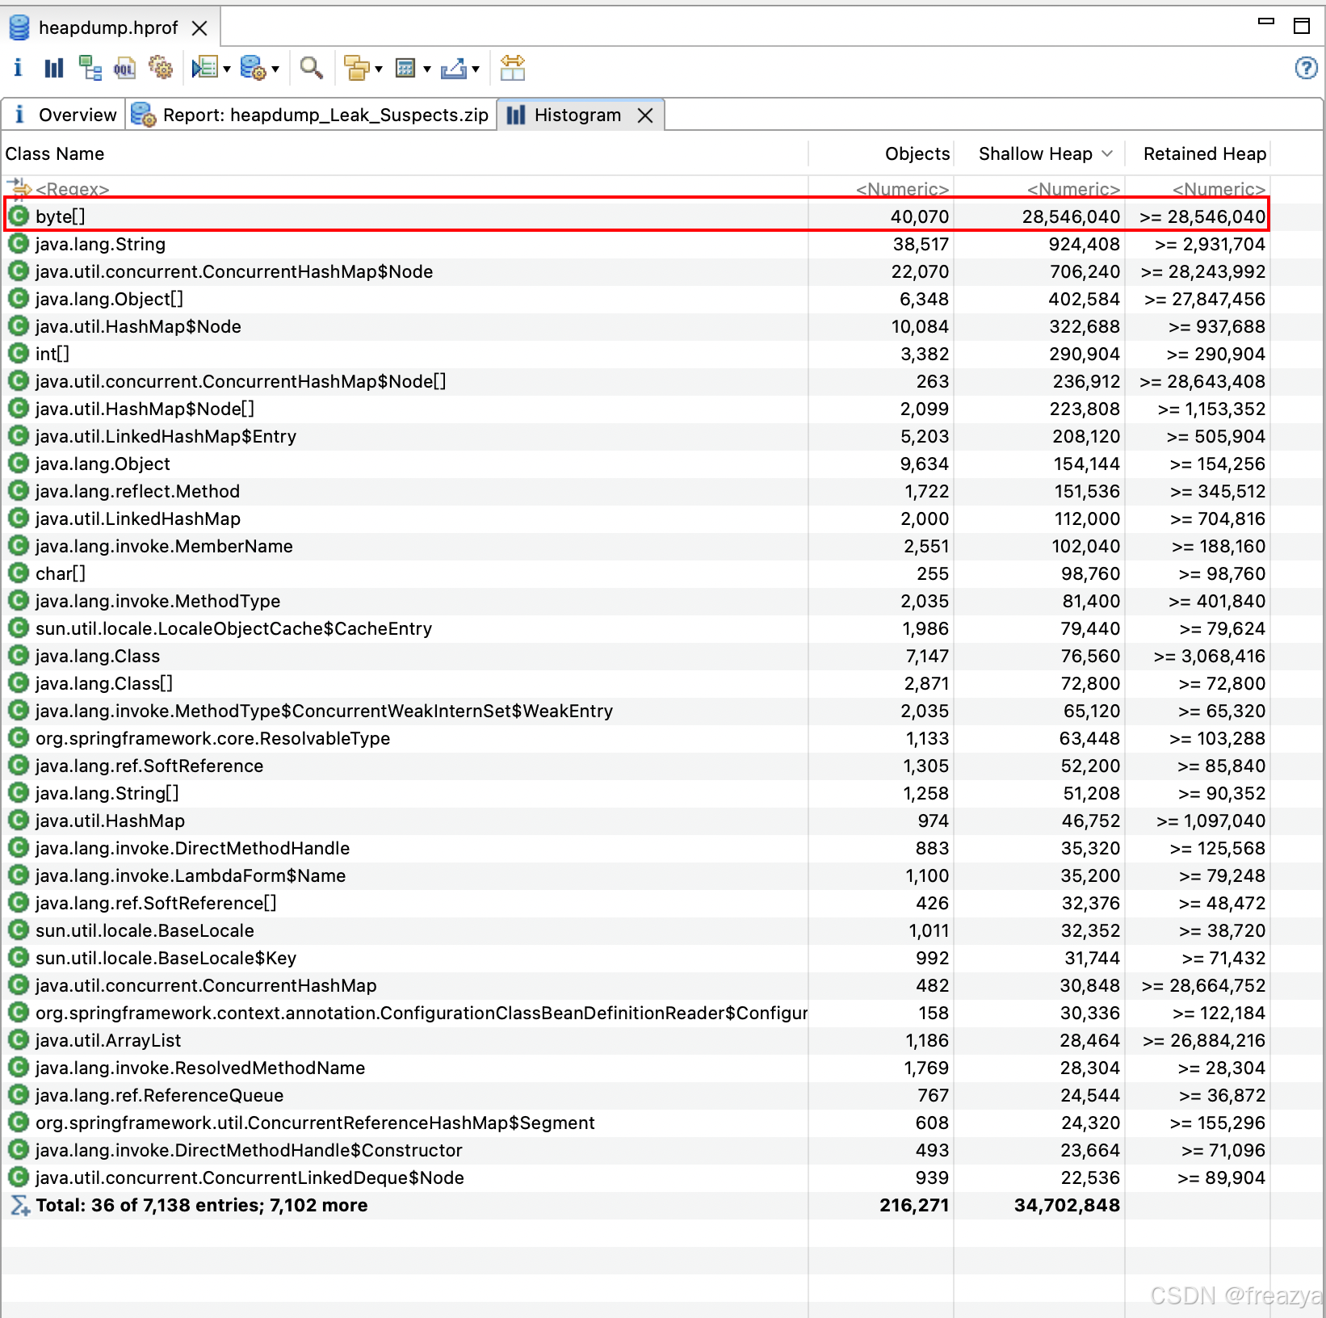Click class icon of java.util.ArrayList row
The width and height of the screenshot is (1326, 1318).
(x=18, y=1039)
